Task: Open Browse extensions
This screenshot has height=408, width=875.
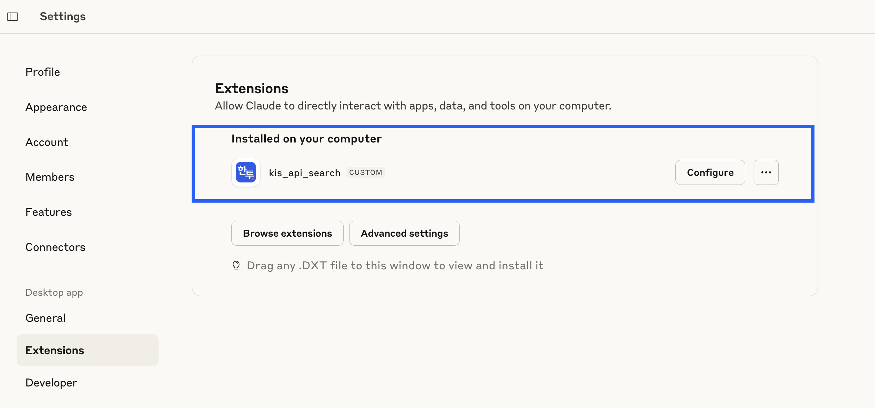Action: 287,233
